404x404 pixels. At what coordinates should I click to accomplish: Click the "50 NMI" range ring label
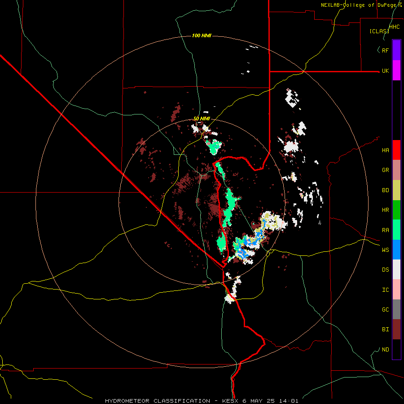[x=202, y=119]
